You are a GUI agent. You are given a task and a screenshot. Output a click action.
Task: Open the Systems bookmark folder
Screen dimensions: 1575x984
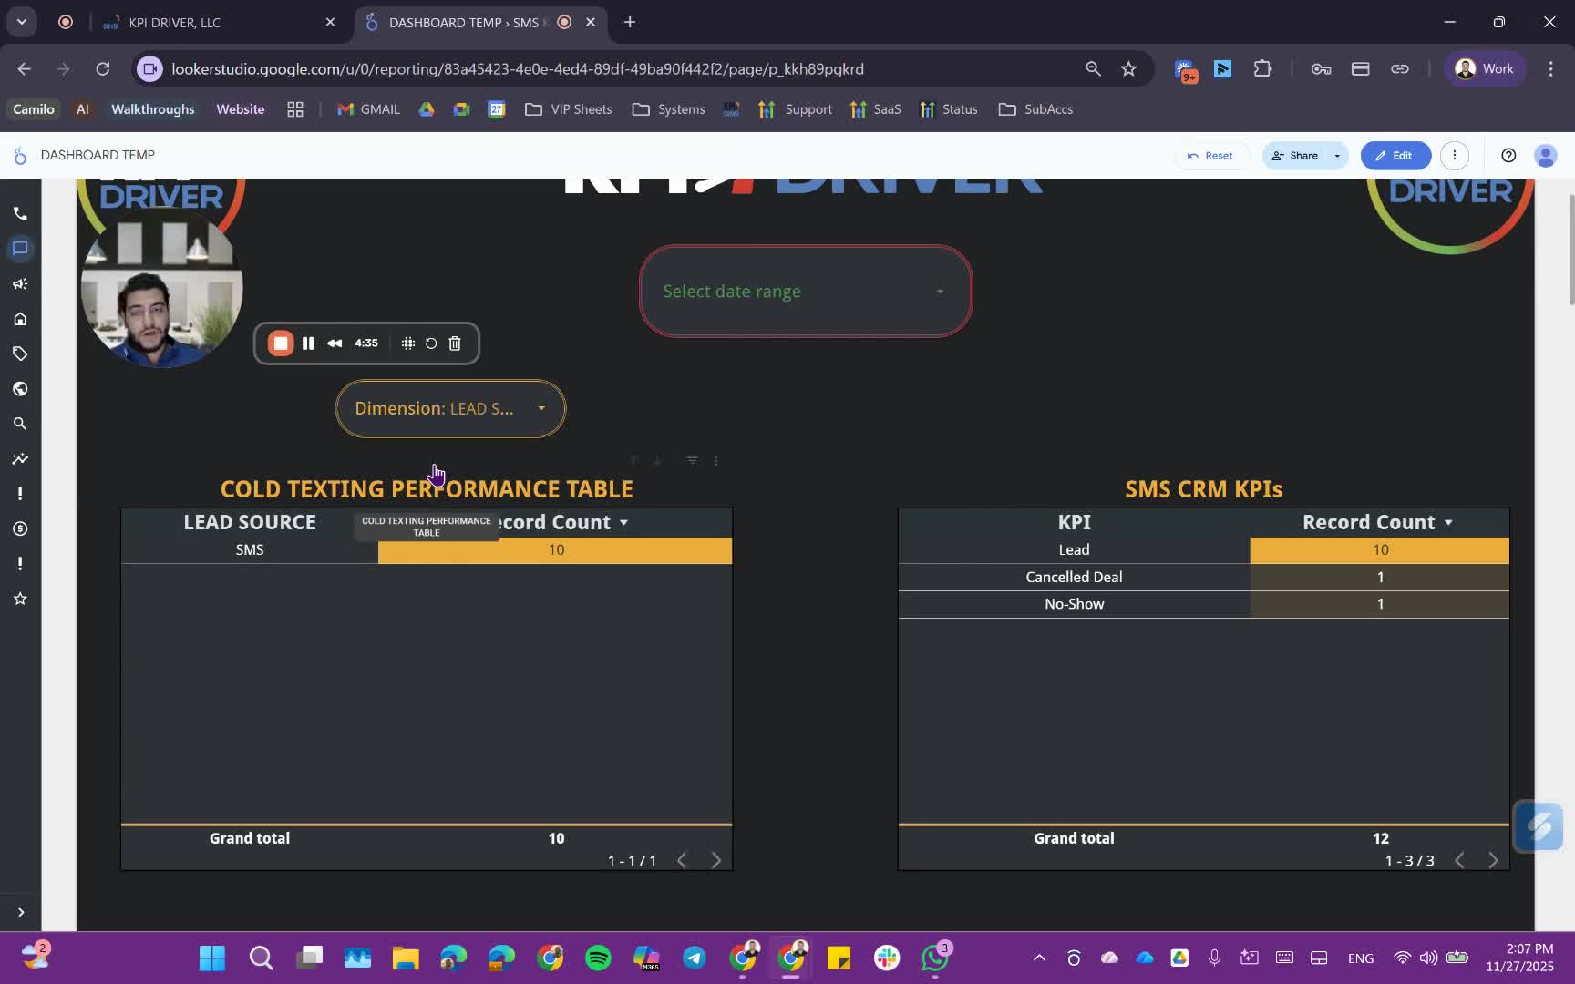point(669,109)
